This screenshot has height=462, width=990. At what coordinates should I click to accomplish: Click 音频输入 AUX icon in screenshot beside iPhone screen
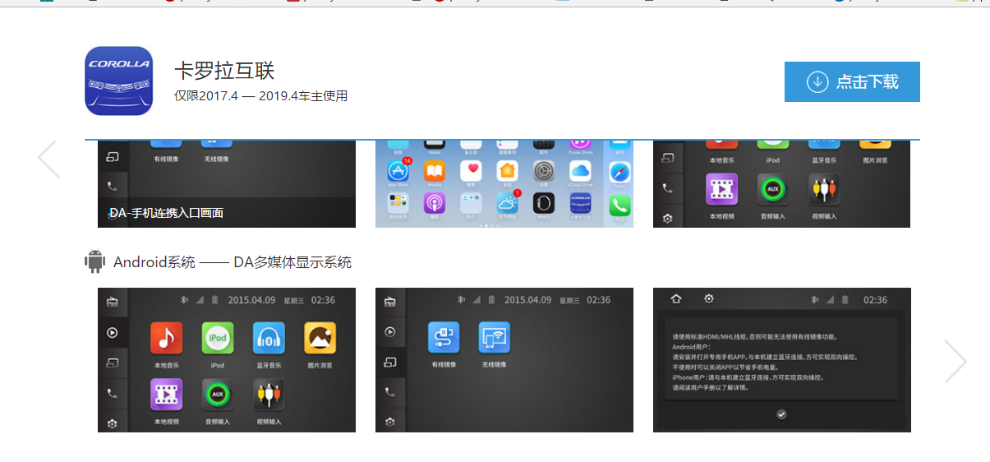pos(773,190)
